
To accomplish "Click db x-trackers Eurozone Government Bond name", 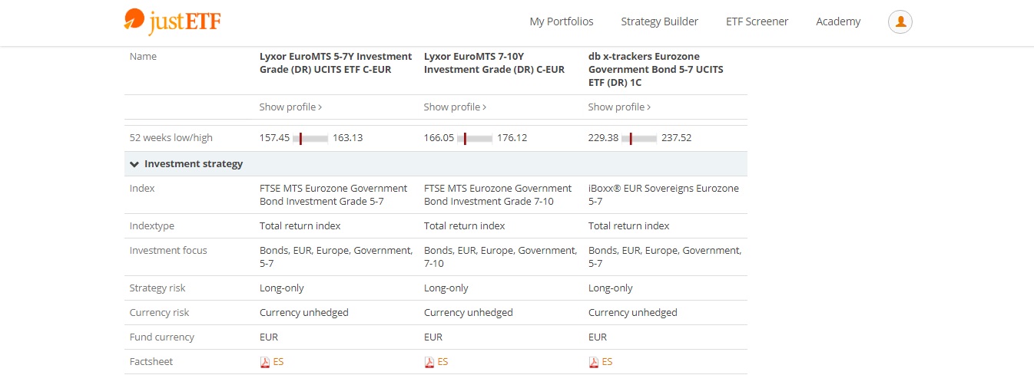I will [655, 69].
